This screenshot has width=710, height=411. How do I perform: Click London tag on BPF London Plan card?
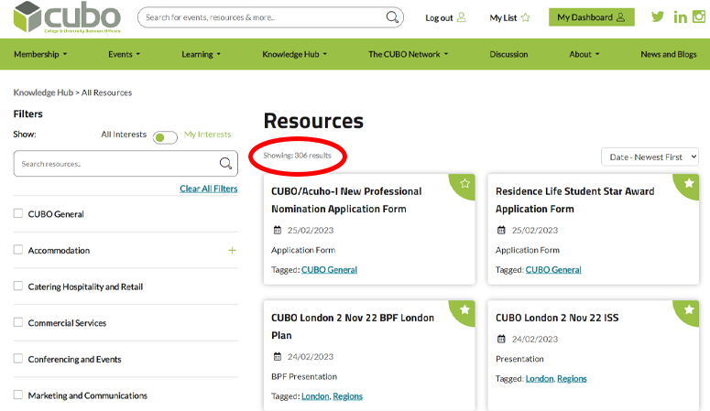tap(315, 396)
